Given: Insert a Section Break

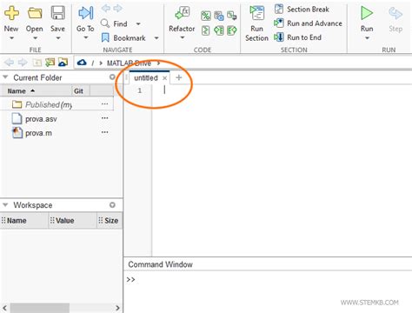Looking at the screenshot, I should pos(302,9).
